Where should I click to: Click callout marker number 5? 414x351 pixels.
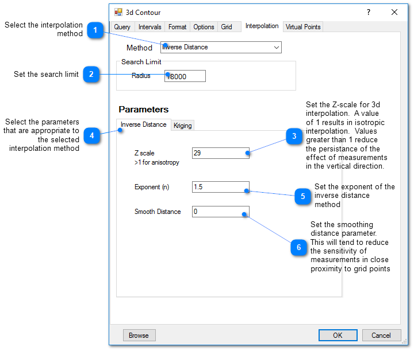pyautogui.click(x=303, y=196)
